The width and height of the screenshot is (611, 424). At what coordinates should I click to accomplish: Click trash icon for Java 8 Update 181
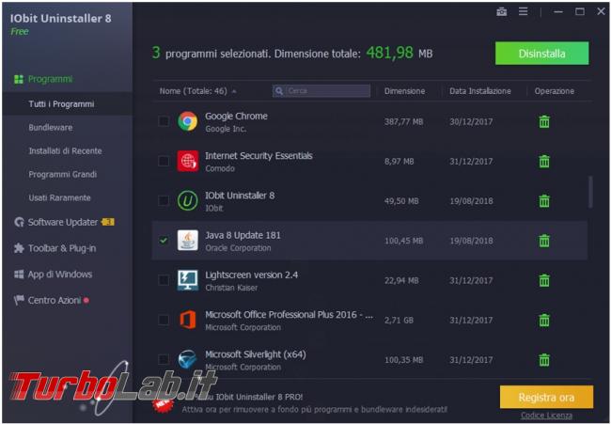point(544,241)
